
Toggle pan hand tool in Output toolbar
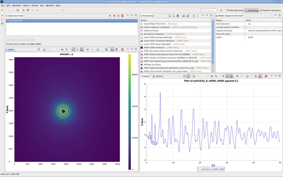[x=223, y=76]
